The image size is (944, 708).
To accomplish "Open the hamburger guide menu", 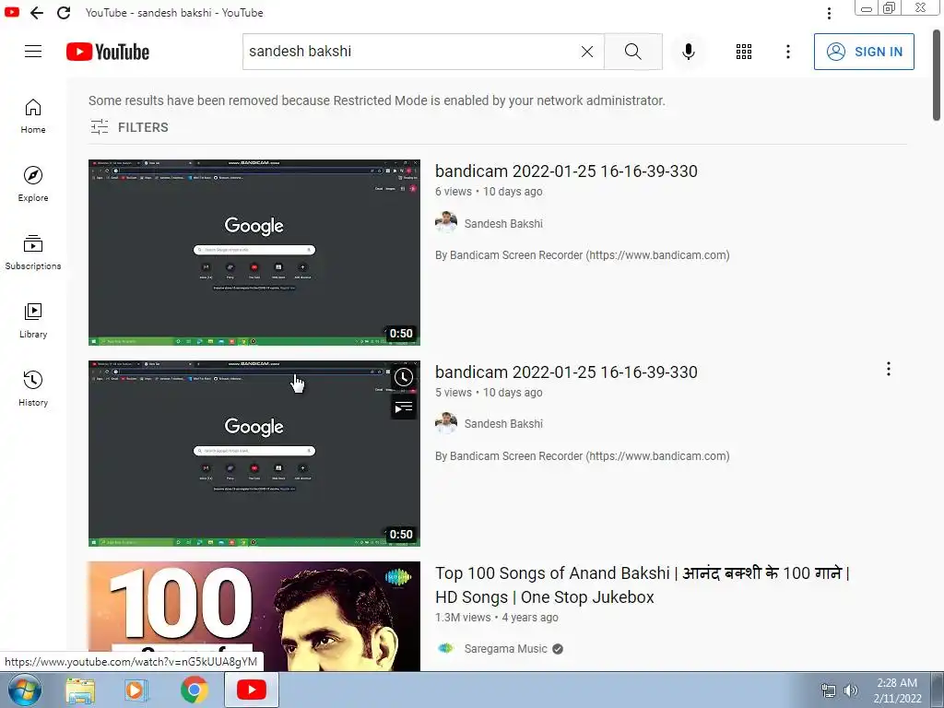I will click(x=33, y=52).
